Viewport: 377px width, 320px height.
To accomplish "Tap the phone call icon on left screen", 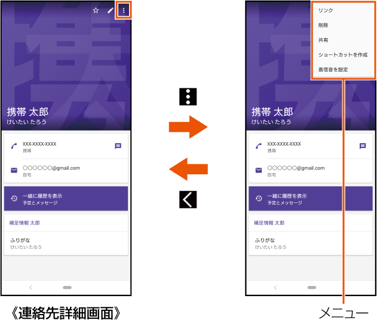I will [14, 146].
